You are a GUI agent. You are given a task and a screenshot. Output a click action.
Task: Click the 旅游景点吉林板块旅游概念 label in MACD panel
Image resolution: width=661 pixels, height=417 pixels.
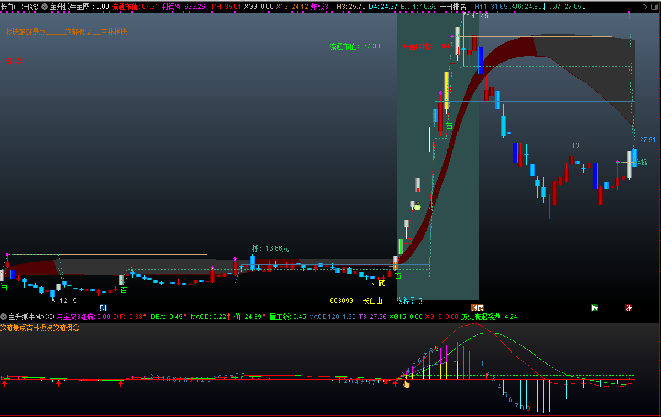click(40, 327)
